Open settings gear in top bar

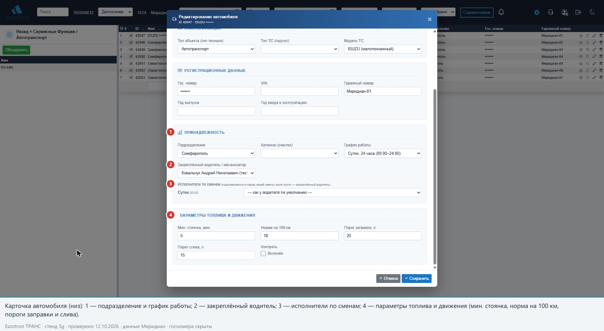537,12
